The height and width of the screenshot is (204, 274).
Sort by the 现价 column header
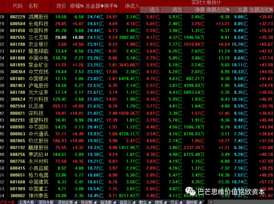[x=61, y=6]
